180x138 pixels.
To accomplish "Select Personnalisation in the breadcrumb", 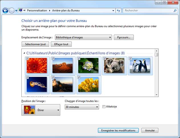I will click(x=37, y=11).
